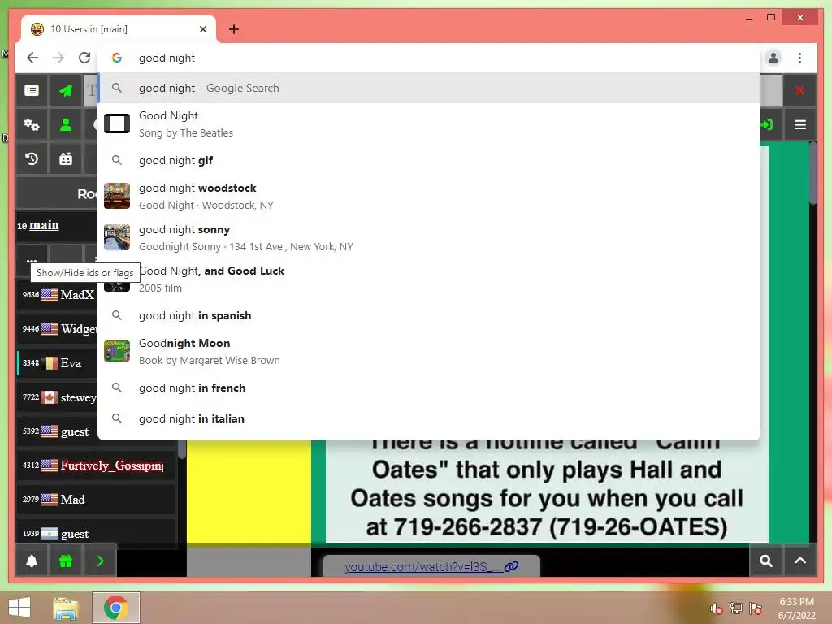Choose 'good night in french' suggestion

[429, 388]
